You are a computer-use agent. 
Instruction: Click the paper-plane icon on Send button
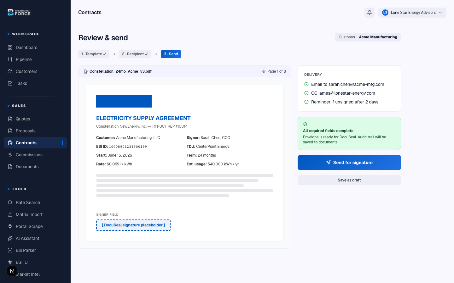(x=328, y=163)
